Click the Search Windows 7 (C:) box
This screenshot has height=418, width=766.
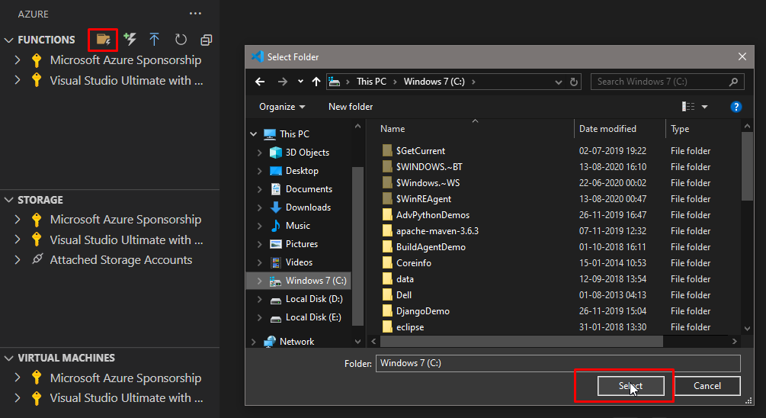[668, 82]
